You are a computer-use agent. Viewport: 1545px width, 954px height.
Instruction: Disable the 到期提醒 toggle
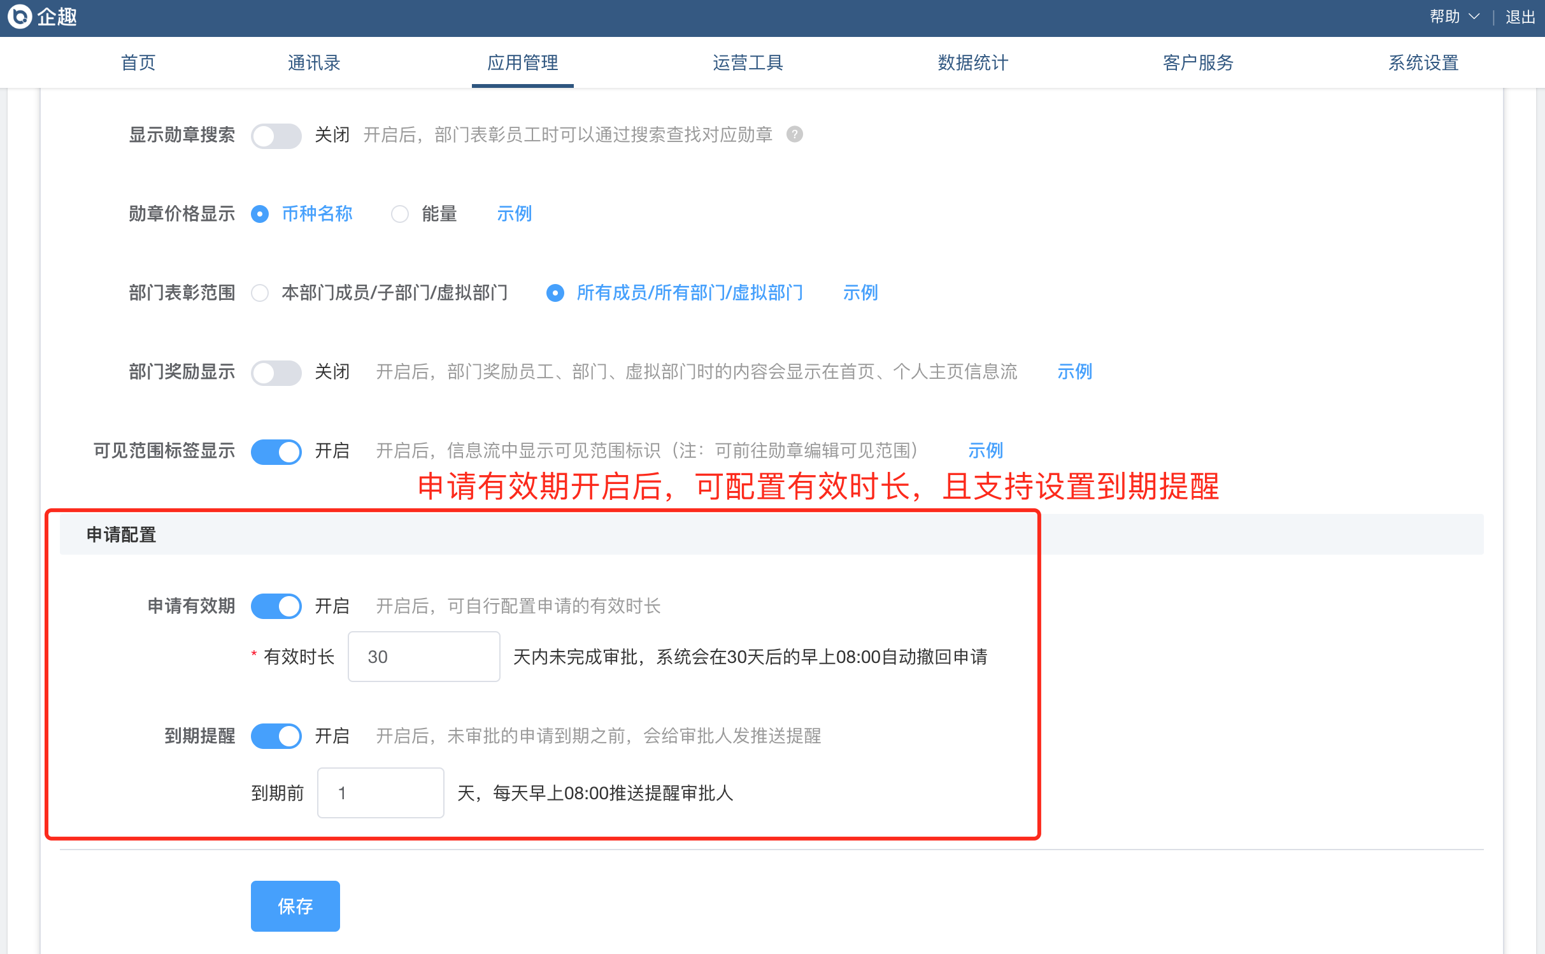pyautogui.click(x=276, y=736)
